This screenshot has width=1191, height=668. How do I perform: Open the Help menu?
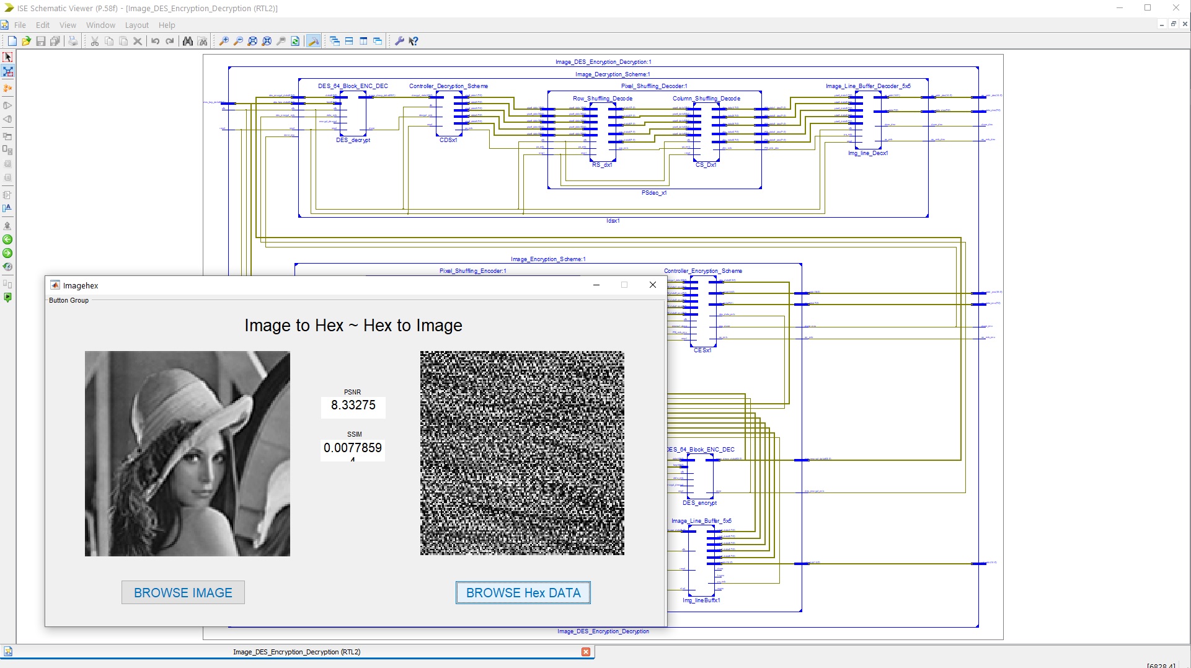167,25
